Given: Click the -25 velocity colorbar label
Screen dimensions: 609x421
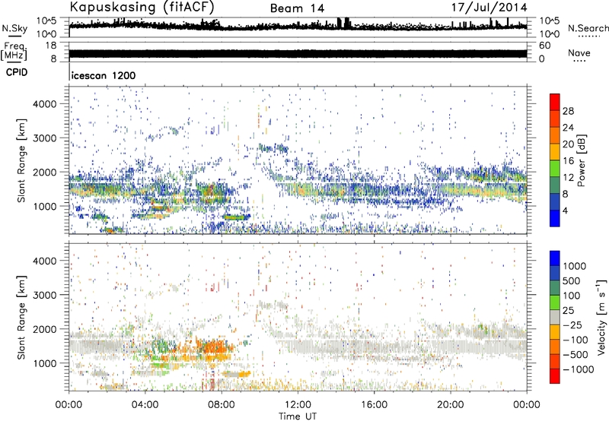Looking at the screenshot, I should (572, 324).
